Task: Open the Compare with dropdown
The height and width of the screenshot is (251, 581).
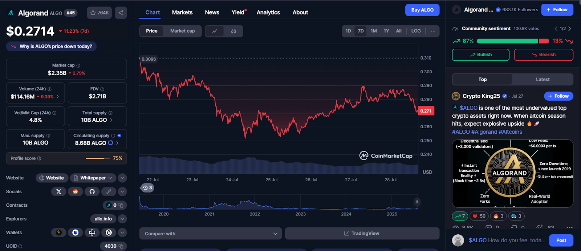Action: [x=211, y=234]
